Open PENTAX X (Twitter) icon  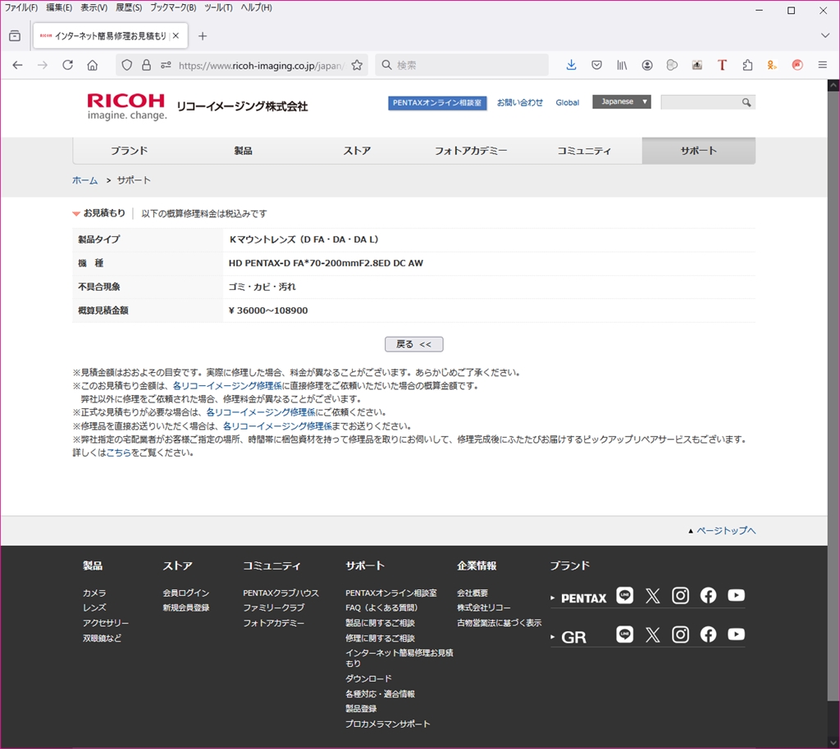click(652, 596)
